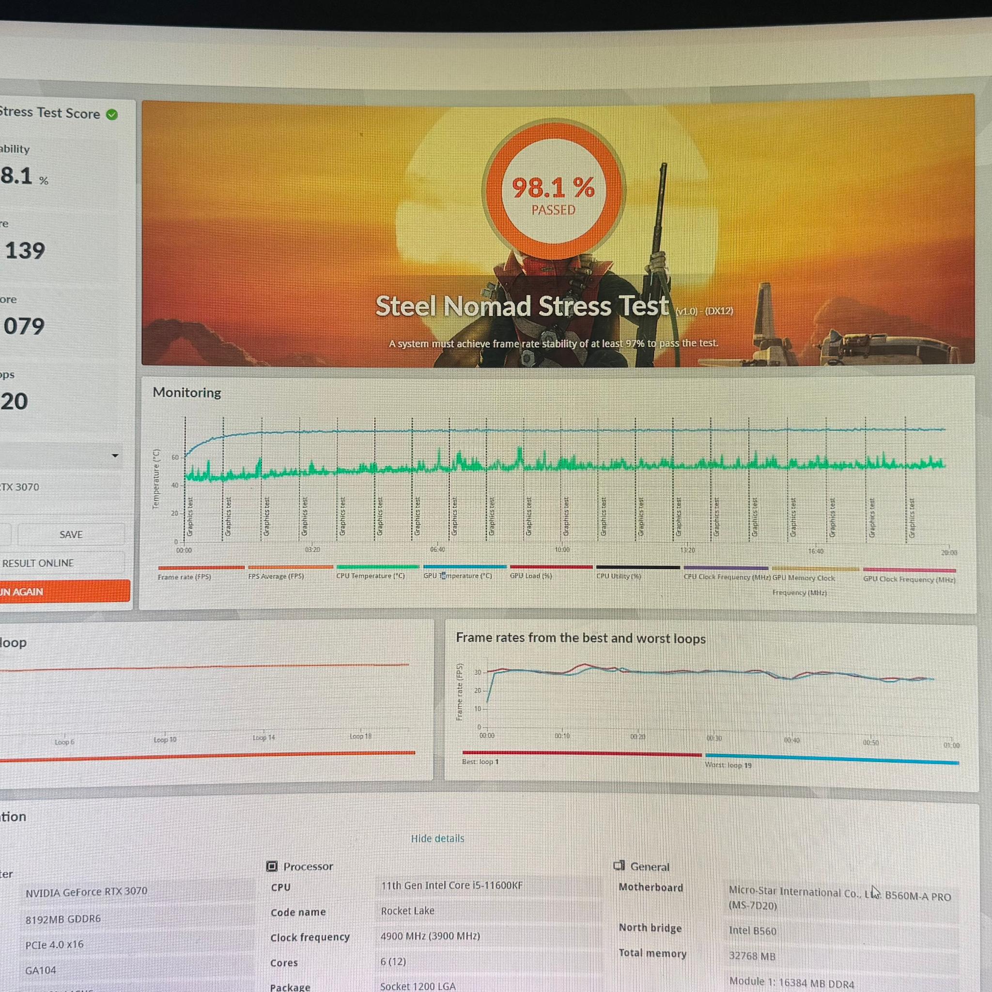Click the RESULT ONLINE button
The height and width of the screenshot is (992, 992).
pyautogui.click(x=62, y=563)
